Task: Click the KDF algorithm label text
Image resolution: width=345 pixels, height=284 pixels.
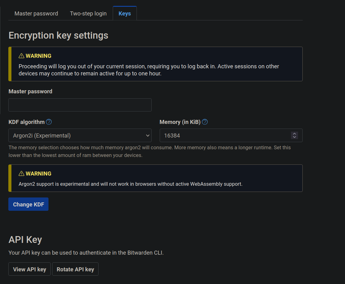Action: 27,122
